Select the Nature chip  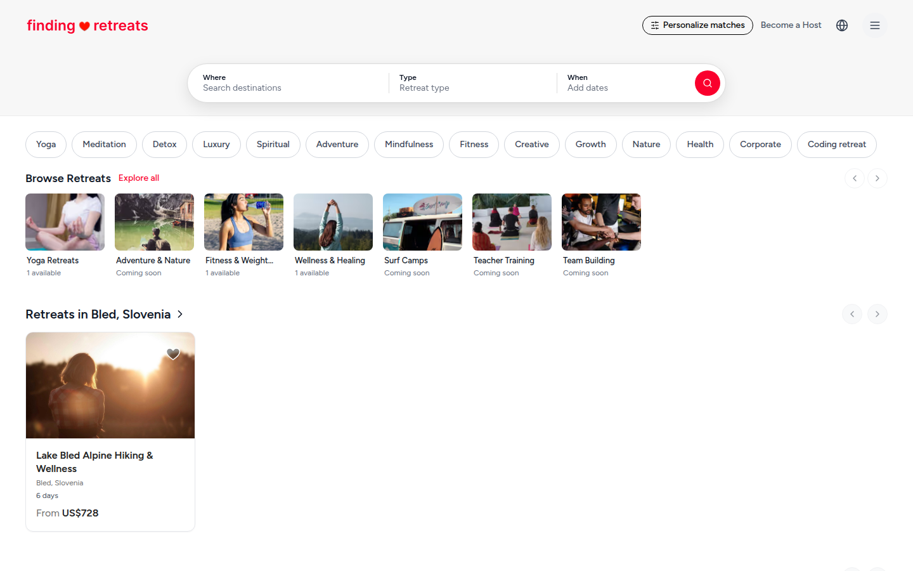coord(646,145)
